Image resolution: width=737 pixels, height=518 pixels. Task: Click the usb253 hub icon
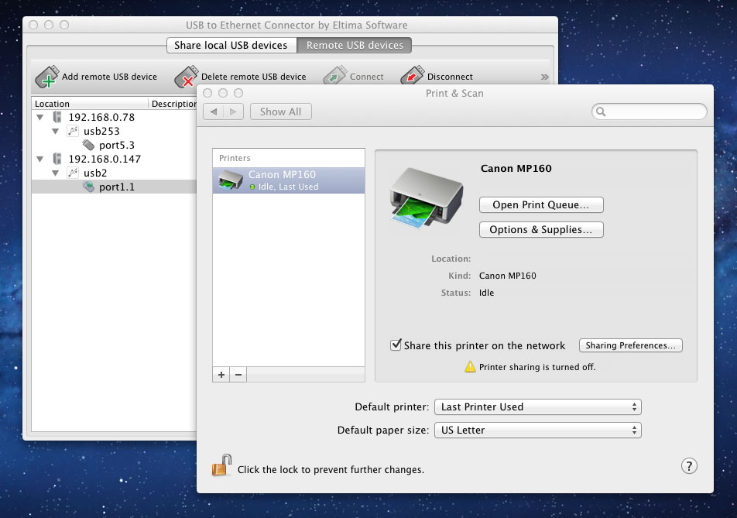click(x=73, y=131)
